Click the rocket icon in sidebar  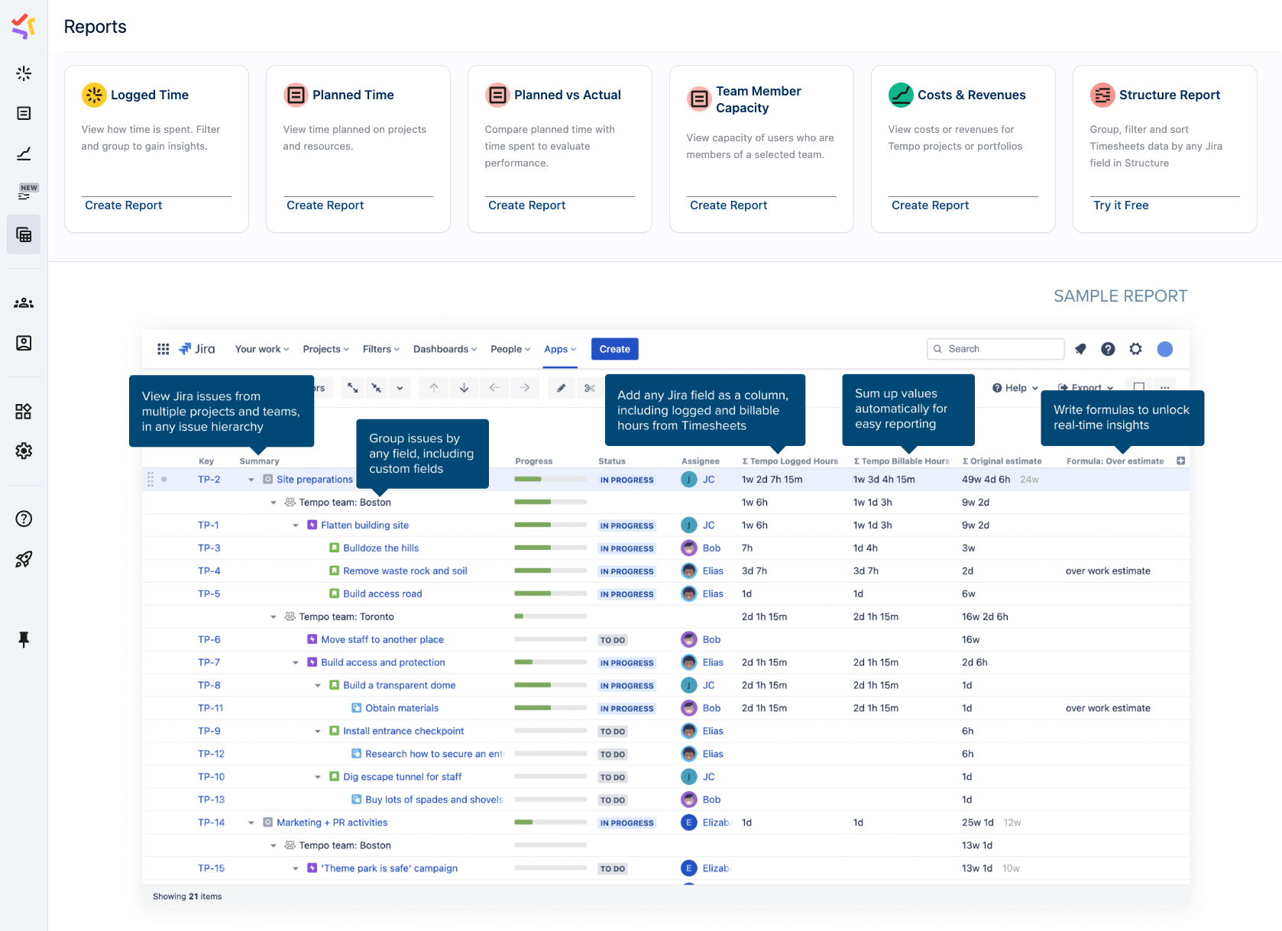24,559
